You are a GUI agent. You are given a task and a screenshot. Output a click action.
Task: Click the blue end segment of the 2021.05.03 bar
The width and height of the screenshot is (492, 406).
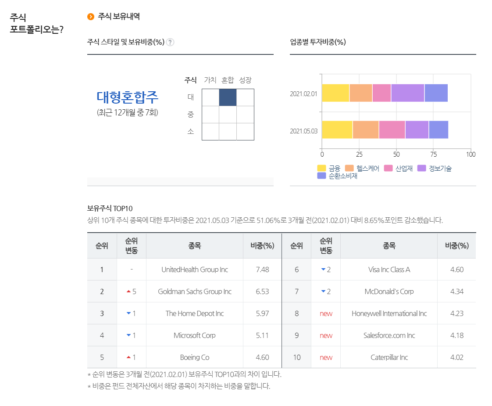click(x=439, y=129)
